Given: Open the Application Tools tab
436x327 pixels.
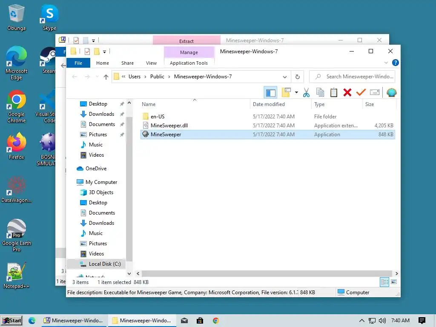Looking at the screenshot, I should point(189,63).
